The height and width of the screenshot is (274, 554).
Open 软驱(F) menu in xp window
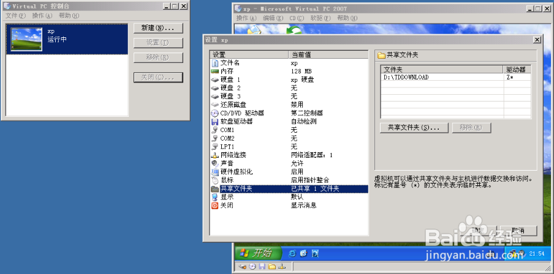point(321,18)
